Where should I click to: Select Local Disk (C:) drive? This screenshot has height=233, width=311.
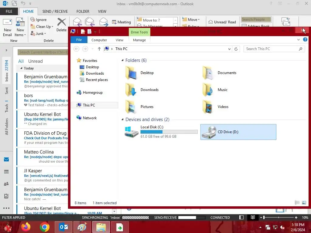click(x=161, y=132)
